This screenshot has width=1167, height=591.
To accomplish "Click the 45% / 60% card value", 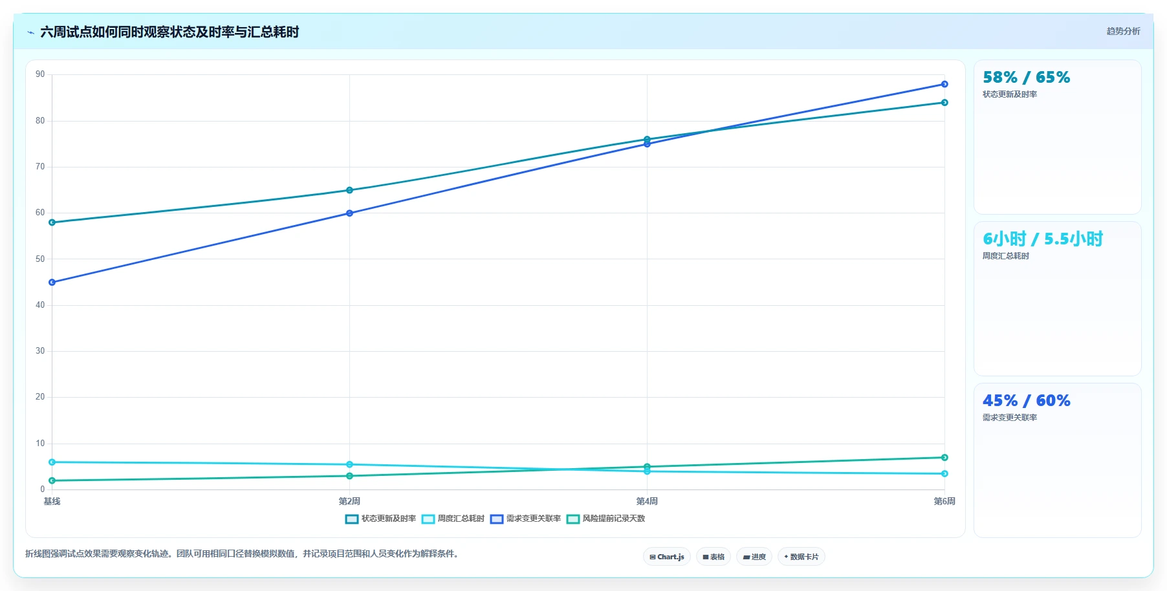I will point(1026,401).
